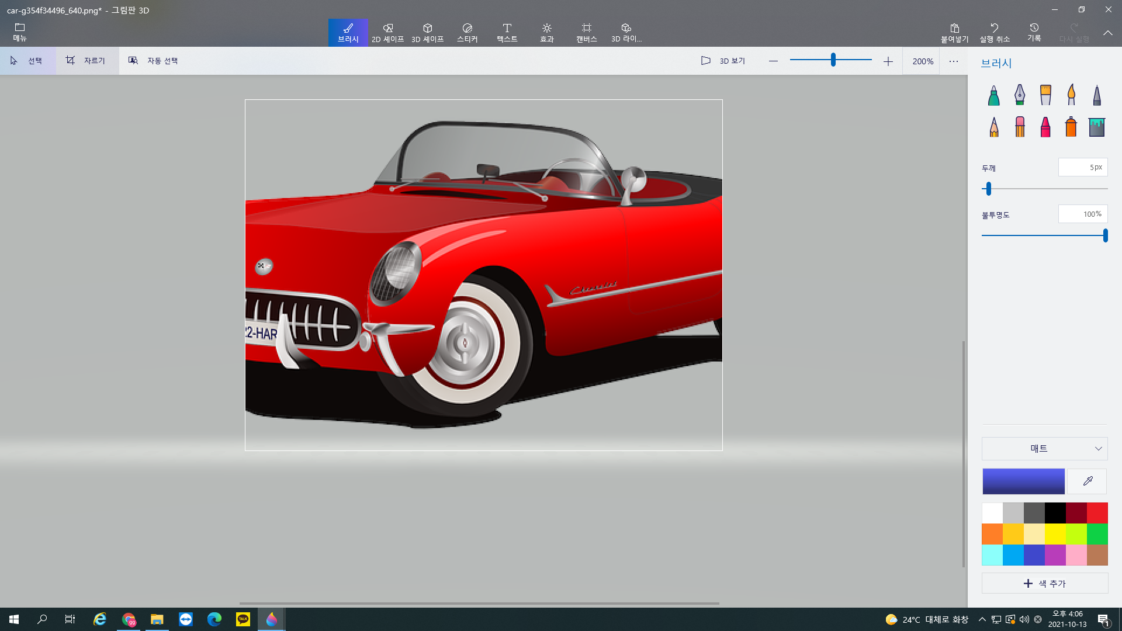Click the 색 추가 add color button
Image resolution: width=1122 pixels, height=631 pixels.
coord(1044,583)
